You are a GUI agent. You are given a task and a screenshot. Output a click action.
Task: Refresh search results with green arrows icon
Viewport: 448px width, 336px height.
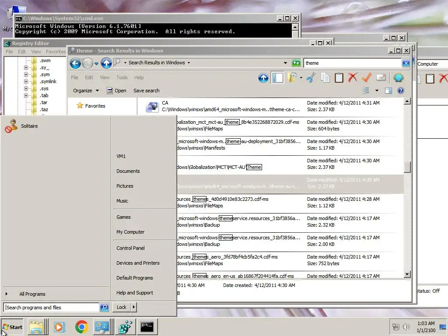pyautogui.click(x=296, y=63)
